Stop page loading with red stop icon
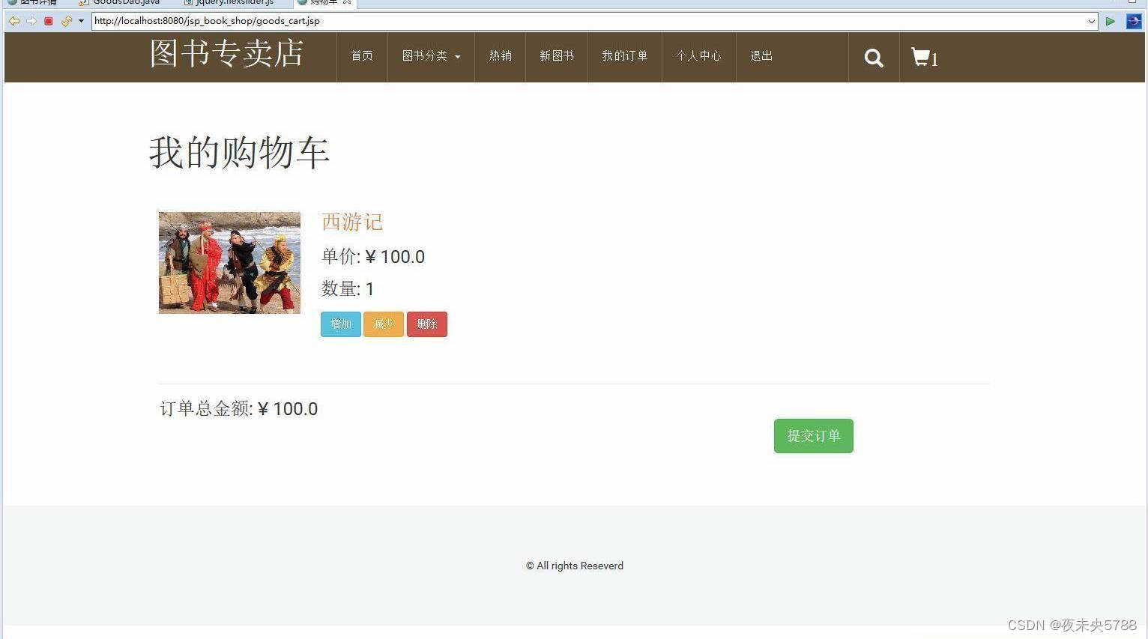 (49, 21)
